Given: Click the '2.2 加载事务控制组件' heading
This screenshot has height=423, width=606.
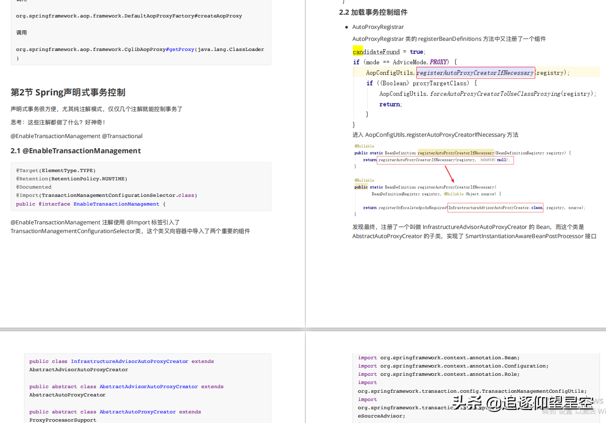Looking at the screenshot, I should [373, 12].
